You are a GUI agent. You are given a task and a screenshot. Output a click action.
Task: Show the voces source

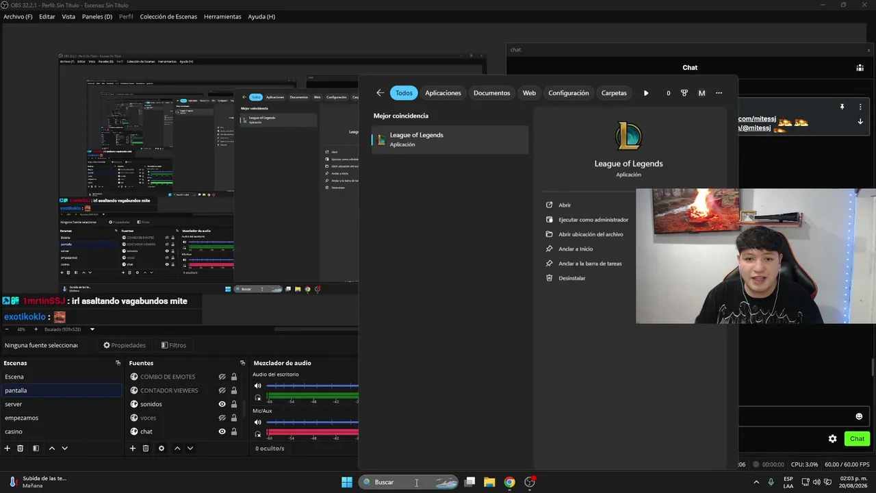click(x=222, y=418)
